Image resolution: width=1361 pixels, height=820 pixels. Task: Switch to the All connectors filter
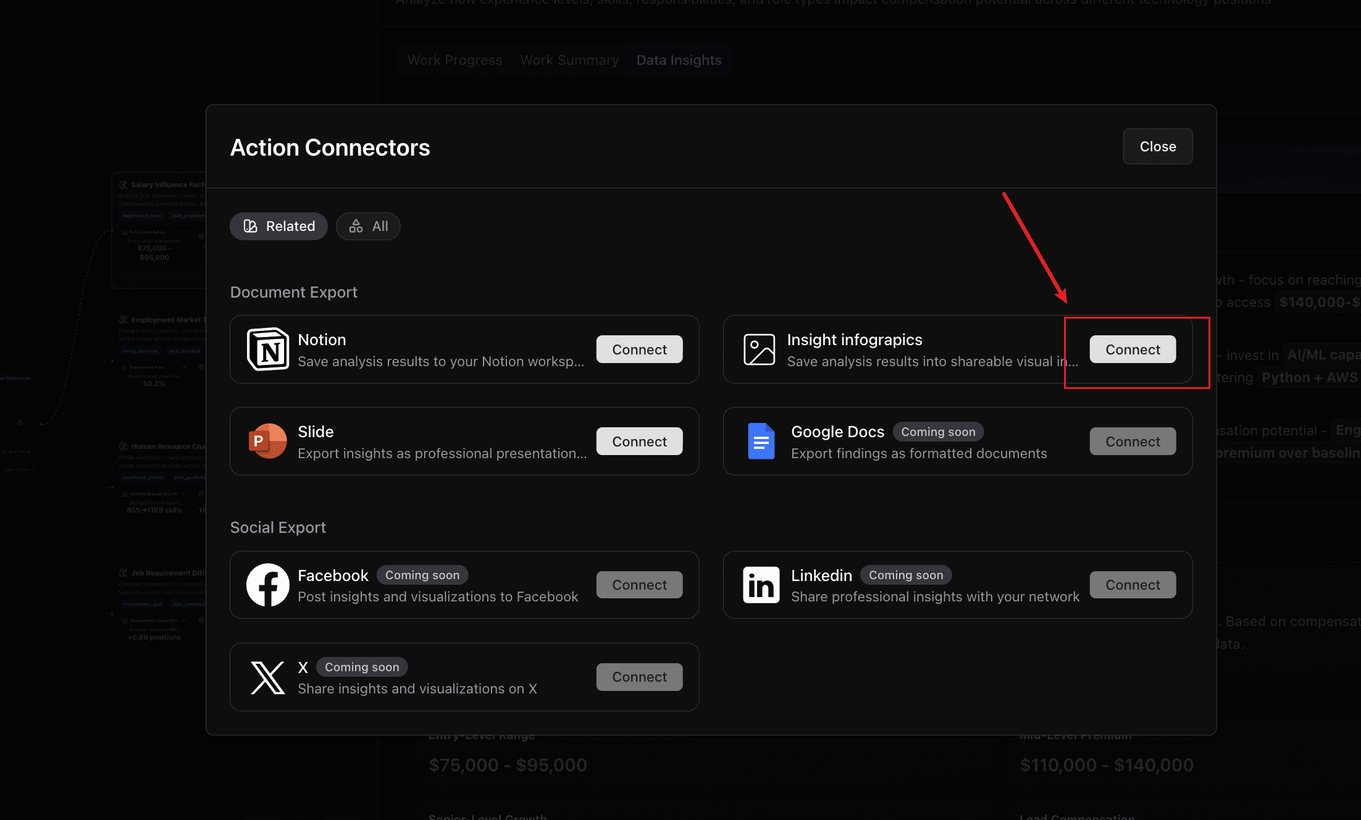point(368,226)
